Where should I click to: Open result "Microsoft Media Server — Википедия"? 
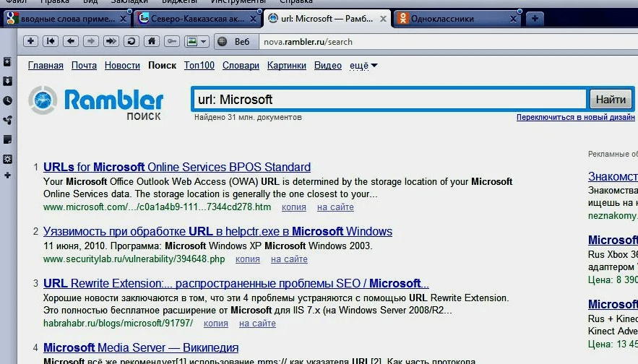pyautogui.click(x=141, y=347)
